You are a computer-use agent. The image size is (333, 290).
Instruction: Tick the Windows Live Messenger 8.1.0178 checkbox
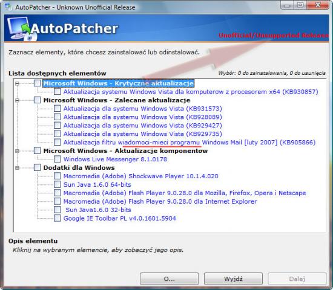tap(58, 159)
